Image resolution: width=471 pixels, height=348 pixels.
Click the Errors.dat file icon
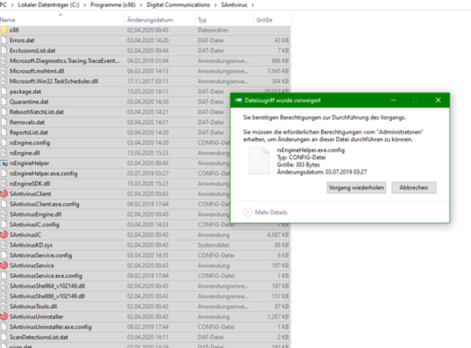coord(4,40)
